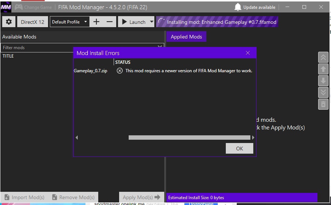
Task: Expand the Launch options arrow
Action: pyautogui.click(x=151, y=22)
